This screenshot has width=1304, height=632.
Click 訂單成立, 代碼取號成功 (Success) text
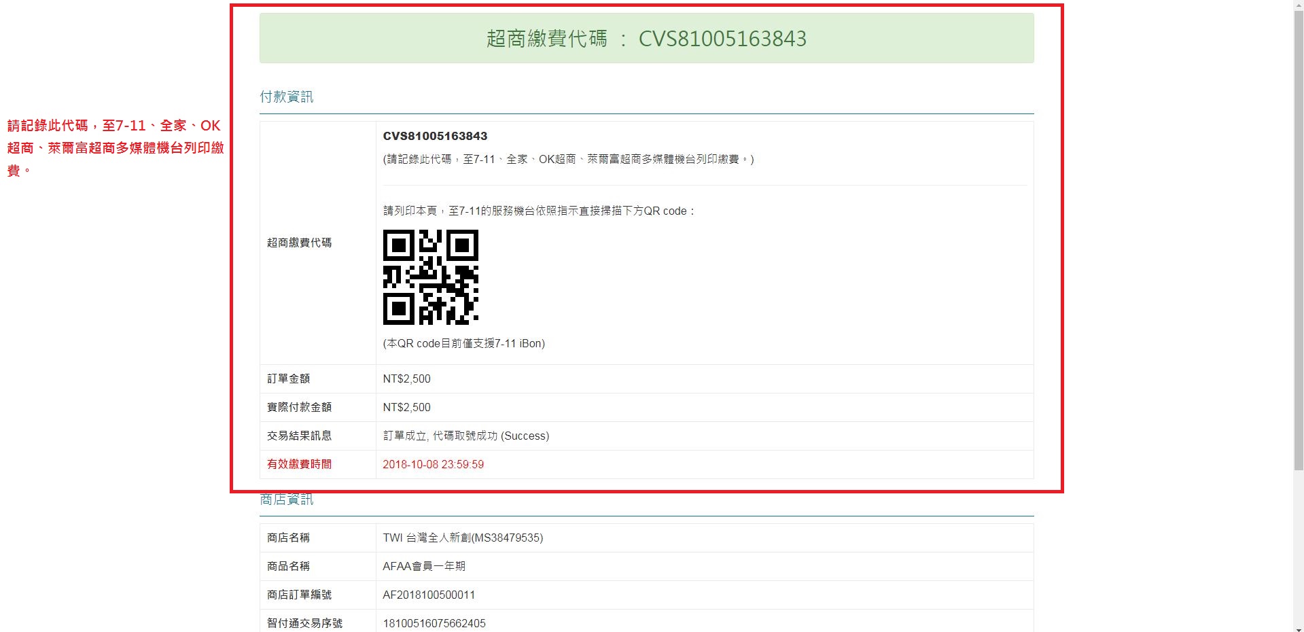[x=466, y=436]
